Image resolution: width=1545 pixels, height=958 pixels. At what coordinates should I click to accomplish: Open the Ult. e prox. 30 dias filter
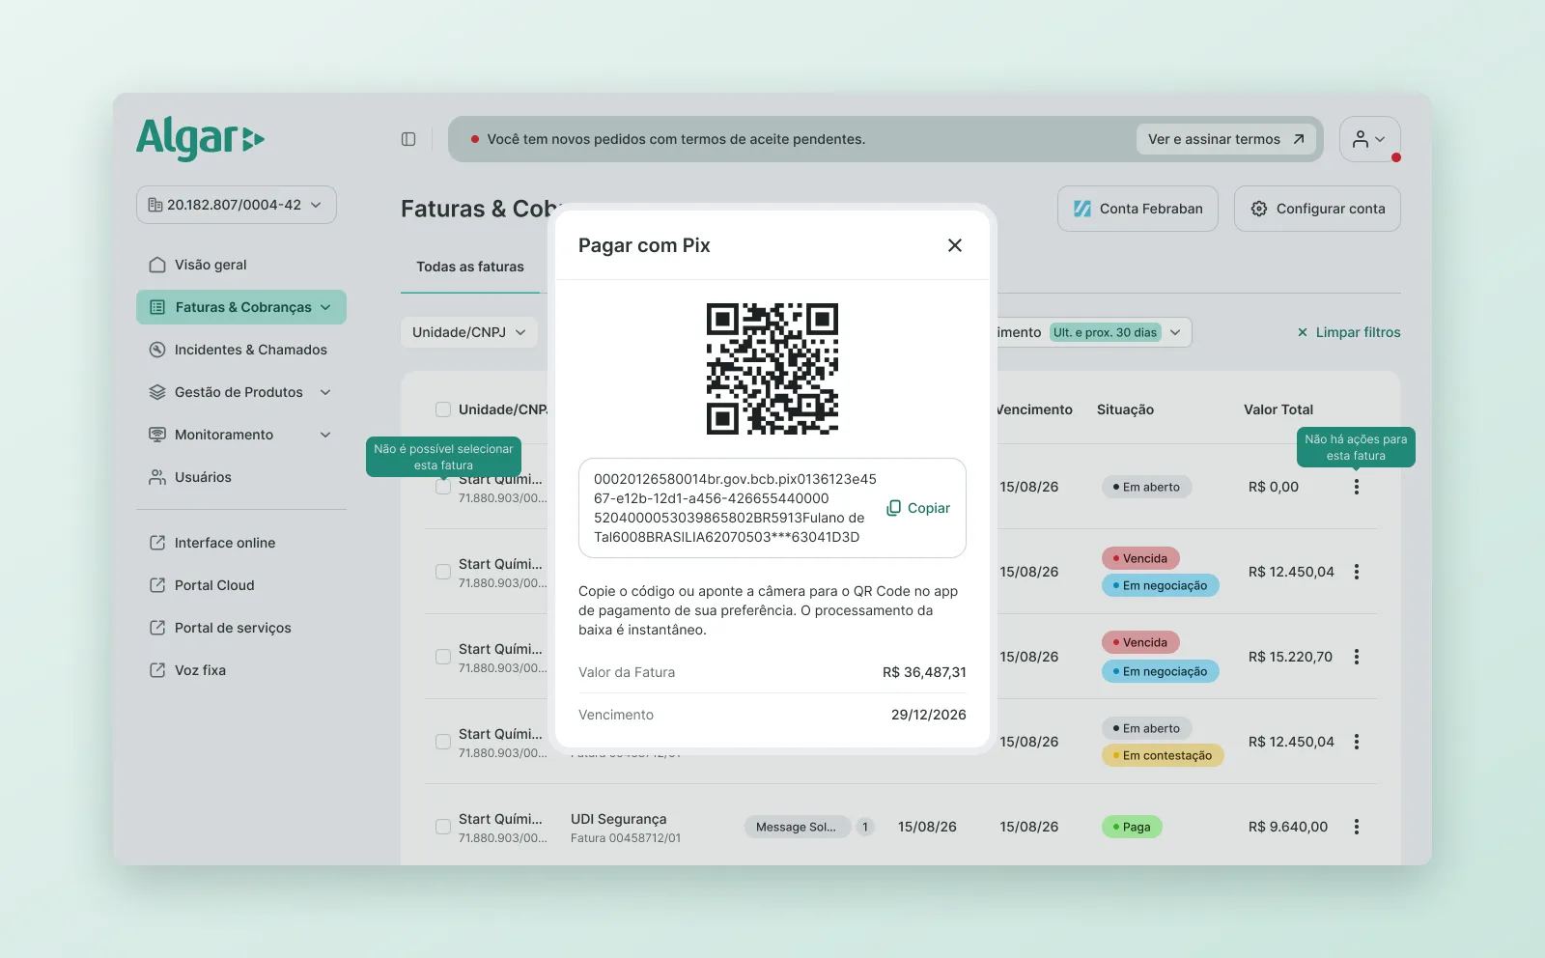1116,332
